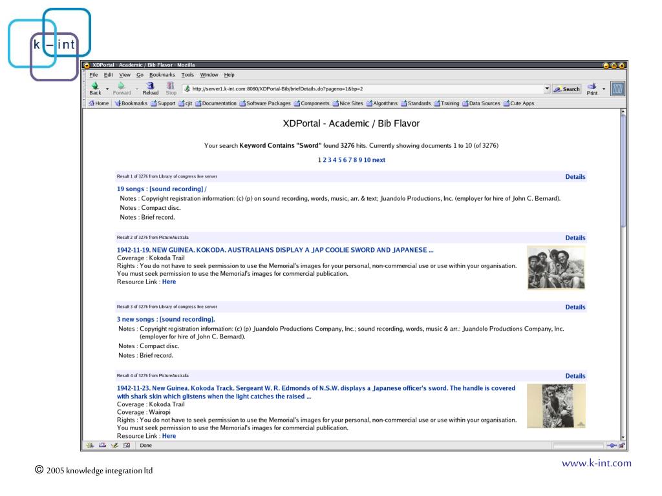The width and height of the screenshot is (662, 496).
Task: Open the Help menu
Action: 230,75
